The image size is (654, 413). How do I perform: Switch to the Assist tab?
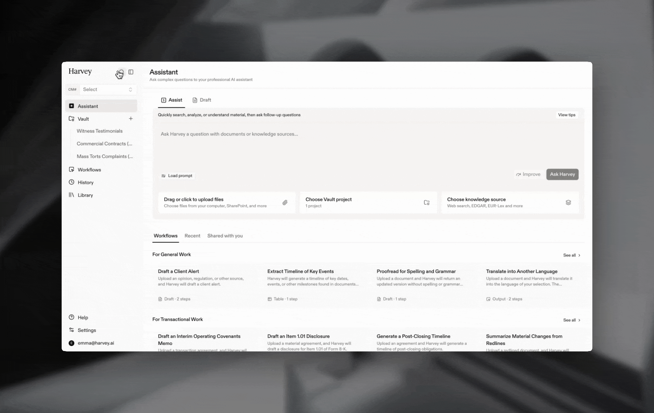click(172, 100)
